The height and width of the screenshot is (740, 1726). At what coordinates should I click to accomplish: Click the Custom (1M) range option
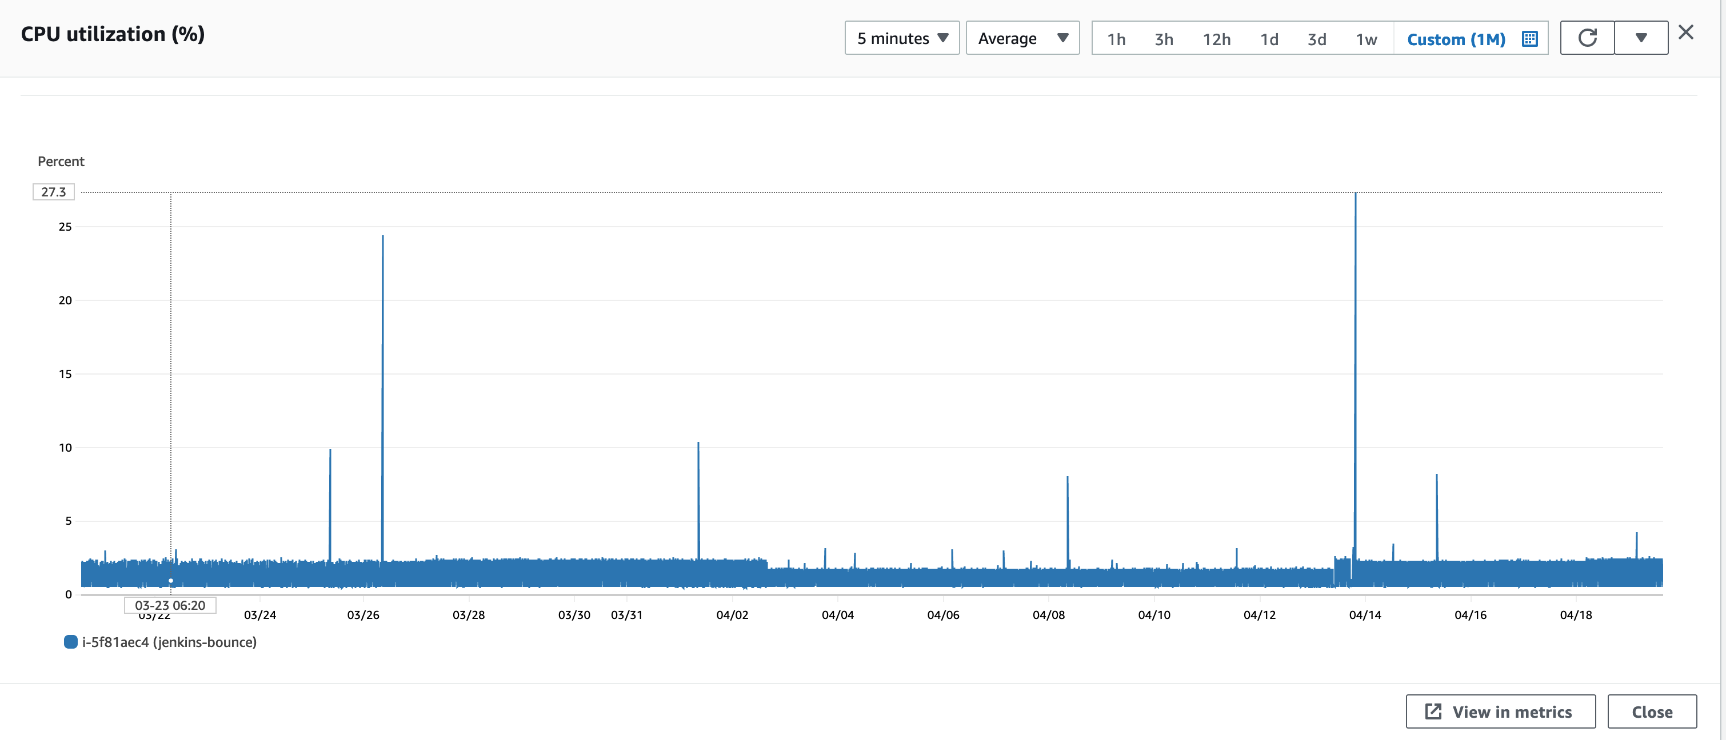point(1455,39)
